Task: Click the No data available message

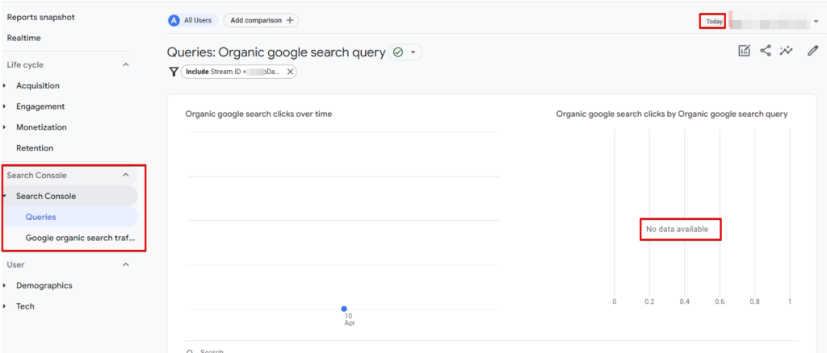Action: coord(678,229)
